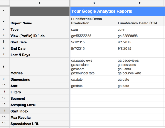Click the 'Max Results' label cell

pos(39,117)
